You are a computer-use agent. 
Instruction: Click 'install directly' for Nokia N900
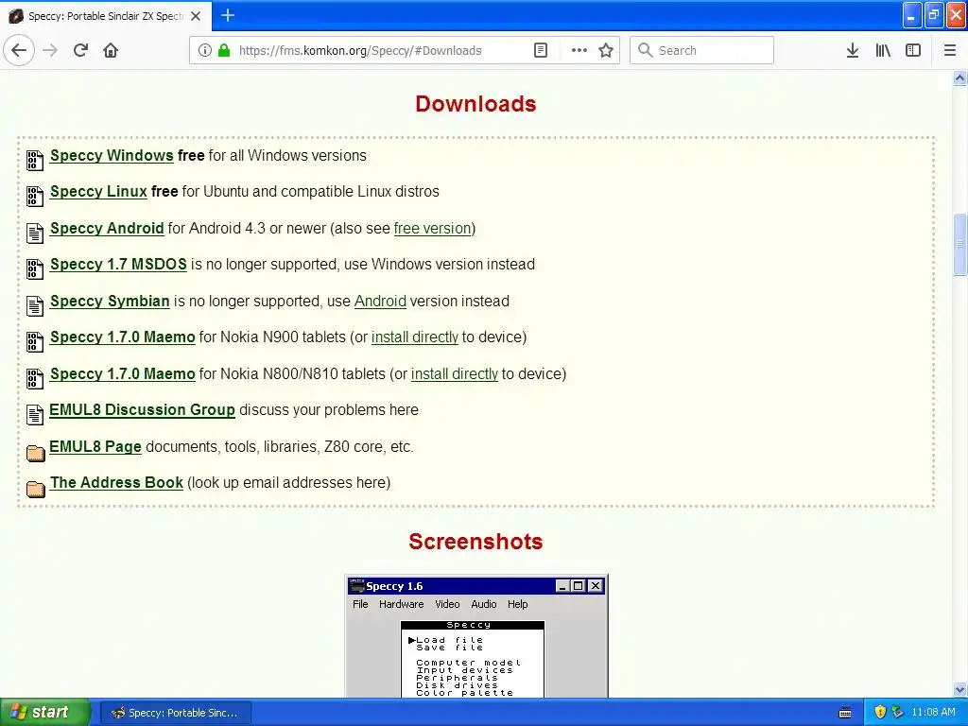click(x=415, y=337)
